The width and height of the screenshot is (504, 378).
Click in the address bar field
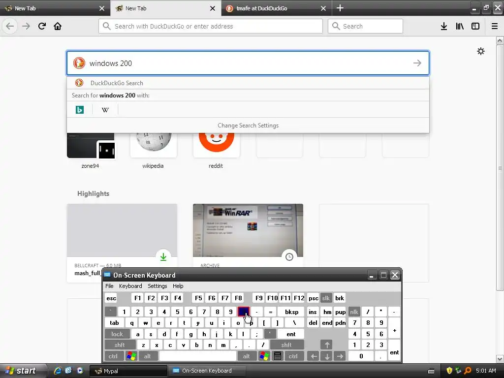pyautogui.click(x=211, y=26)
